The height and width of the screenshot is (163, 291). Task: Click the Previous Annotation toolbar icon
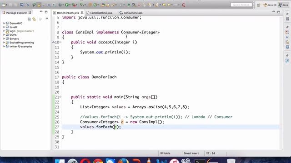click(x=157, y=5)
